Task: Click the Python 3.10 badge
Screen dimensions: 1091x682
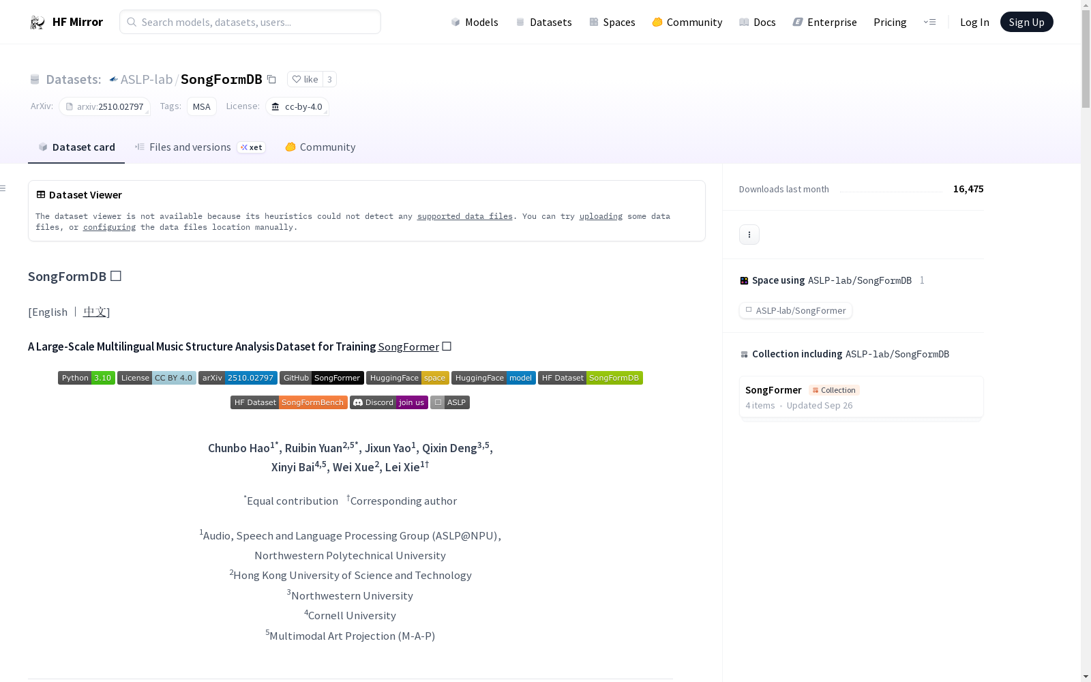Action: tap(87, 378)
